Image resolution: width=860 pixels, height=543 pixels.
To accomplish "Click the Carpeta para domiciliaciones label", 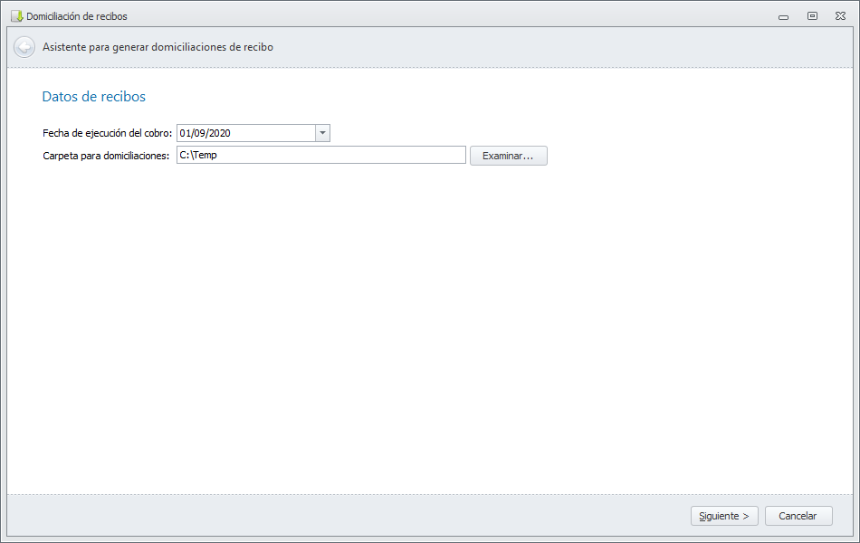I will coord(106,156).
